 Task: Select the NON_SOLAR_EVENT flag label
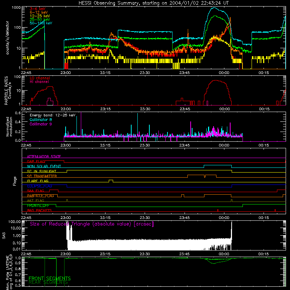tap(44, 166)
